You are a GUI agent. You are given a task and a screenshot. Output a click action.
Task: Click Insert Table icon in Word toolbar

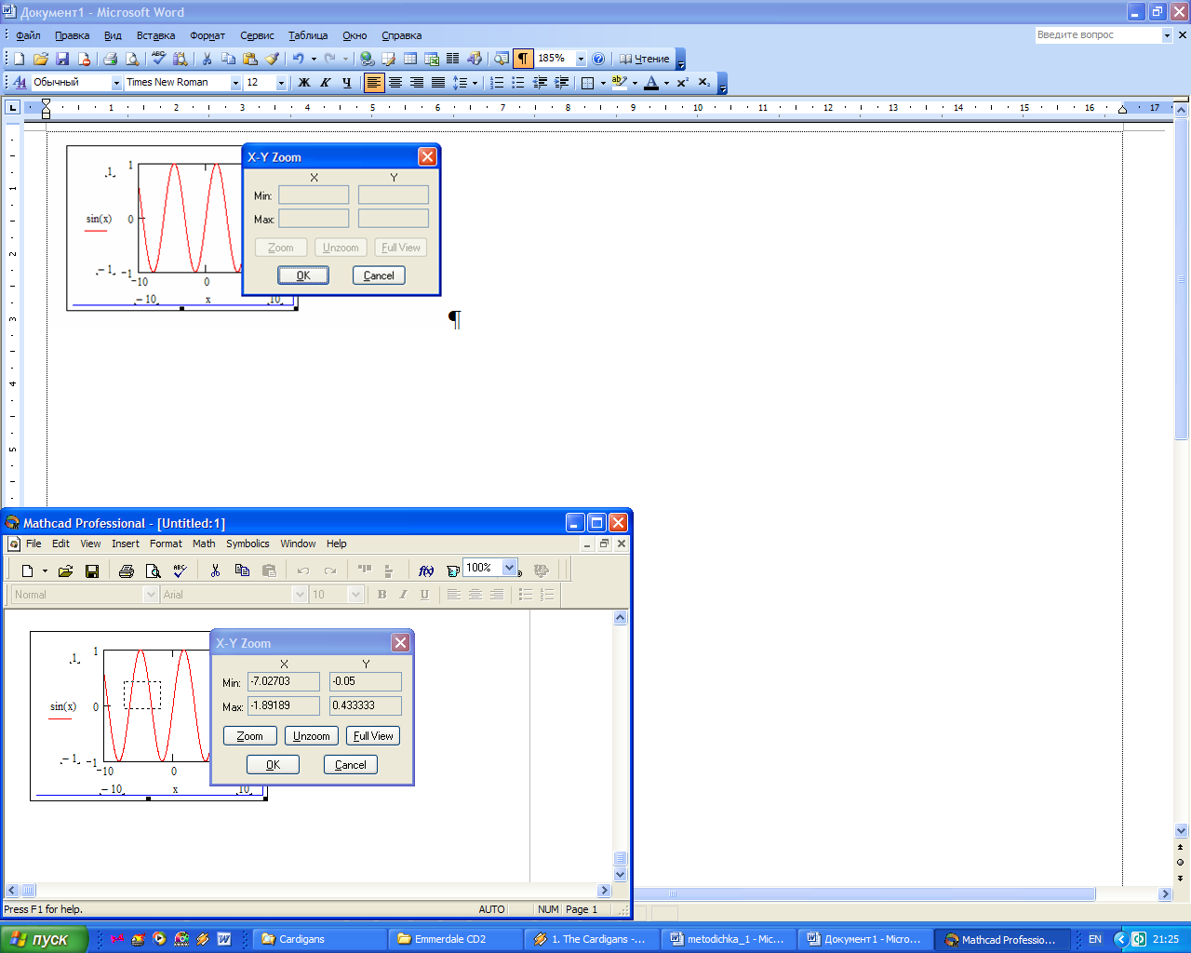click(x=410, y=59)
